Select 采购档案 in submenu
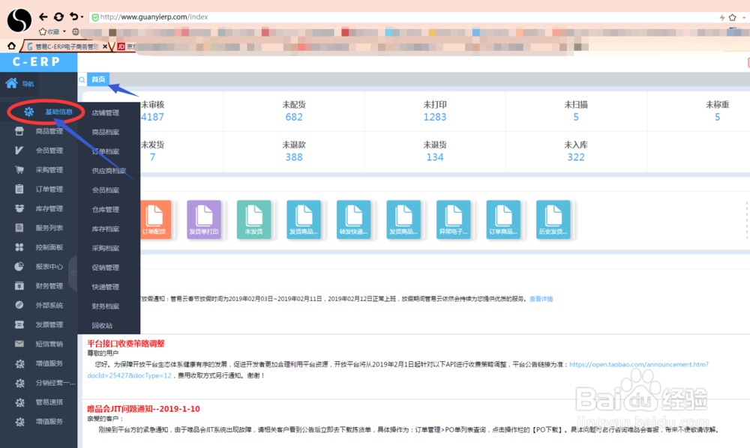 106,248
